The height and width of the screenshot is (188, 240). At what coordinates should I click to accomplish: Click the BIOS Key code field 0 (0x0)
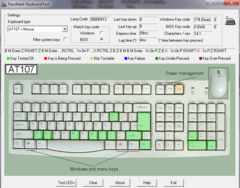point(203,27)
